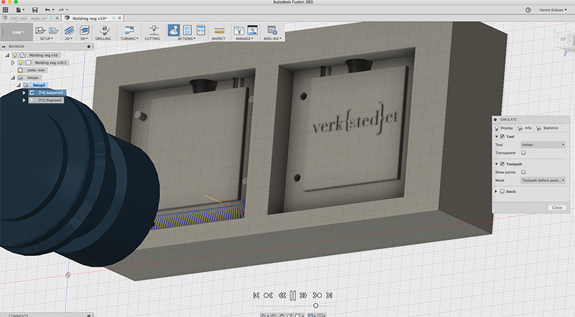This screenshot has width=575, height=317.
Task: Enable the Stock checkbox
Action: pyautogui.click(x=502, y=191)
